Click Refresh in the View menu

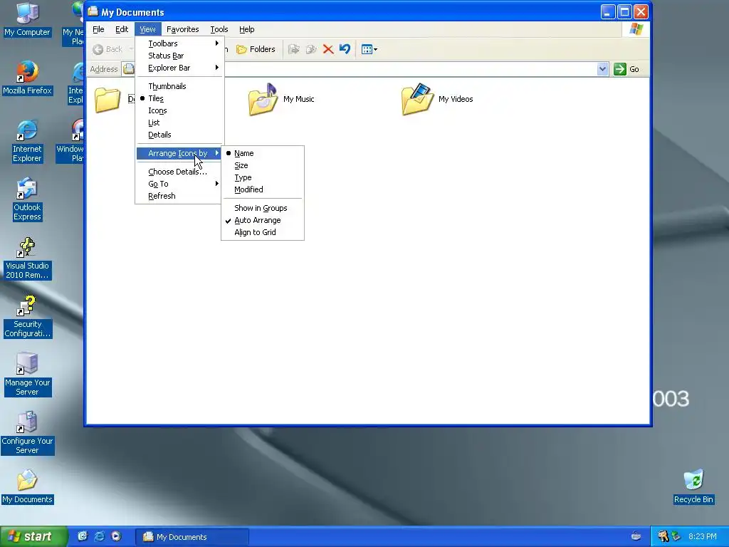(179, 196)
